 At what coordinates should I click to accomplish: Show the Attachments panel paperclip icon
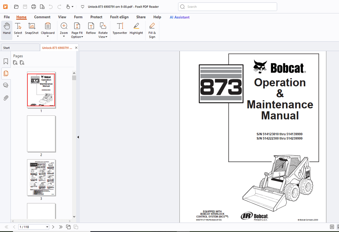pos(6,98)
